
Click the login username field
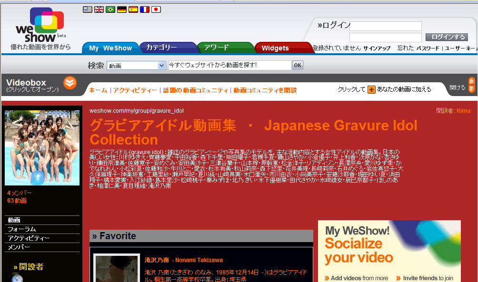coord(386,26)
